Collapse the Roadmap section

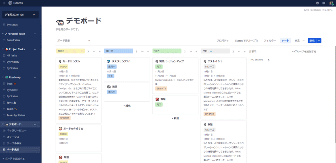pos(3,77)
